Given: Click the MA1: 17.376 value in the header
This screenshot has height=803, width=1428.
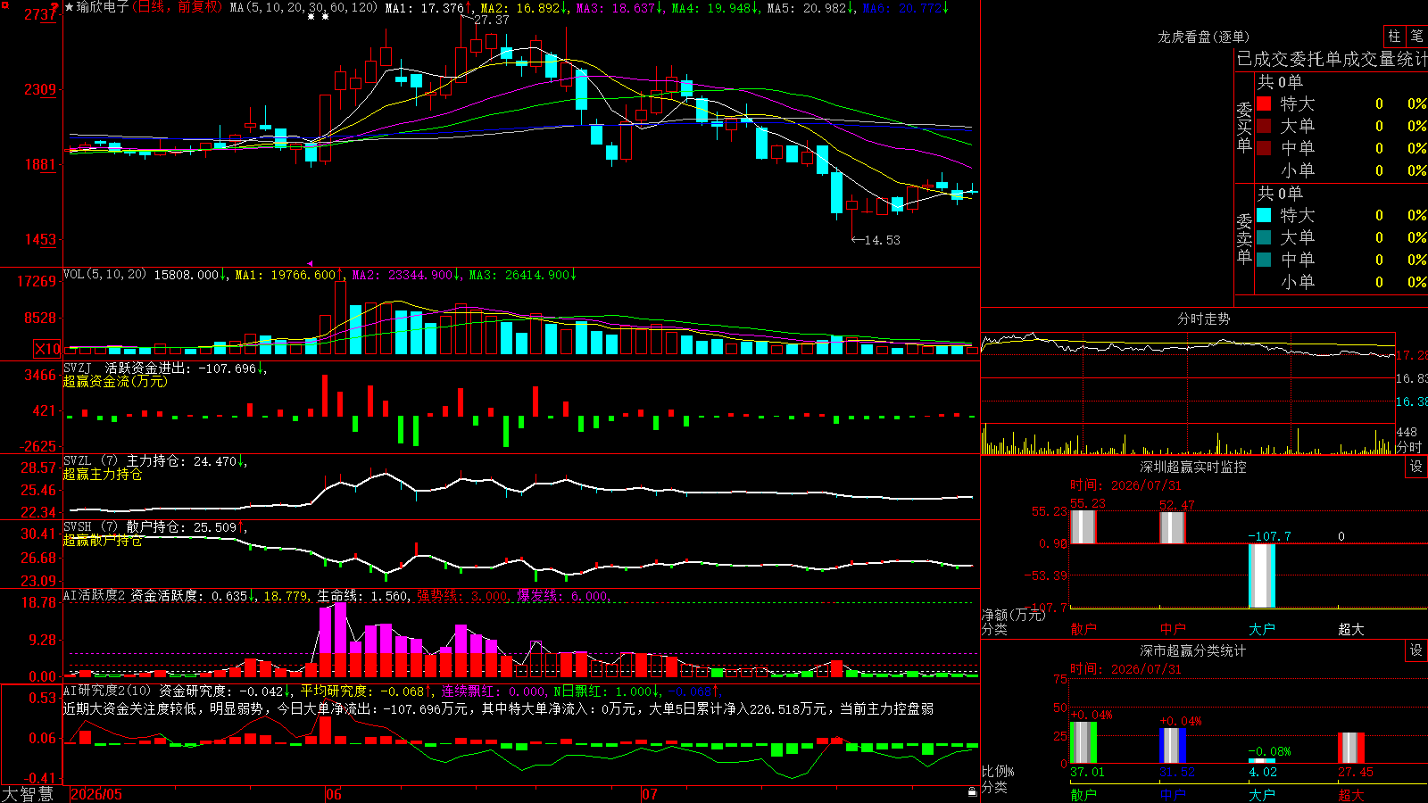Looking at the screenshot, I should point(424,7).
